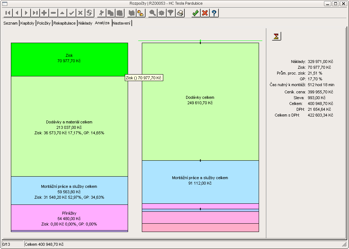Image resolution: width=349 pixels, height=249 pixels.
Task: Go to the first record in toolbar
Action: 8,13
